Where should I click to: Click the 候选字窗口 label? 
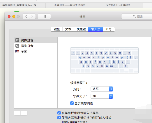tap(79, 83)
